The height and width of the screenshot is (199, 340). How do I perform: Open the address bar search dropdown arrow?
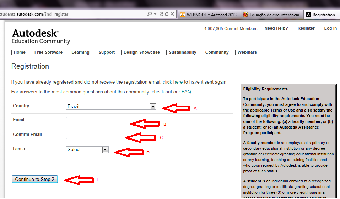pyautogui.click(x=155, y=14)
